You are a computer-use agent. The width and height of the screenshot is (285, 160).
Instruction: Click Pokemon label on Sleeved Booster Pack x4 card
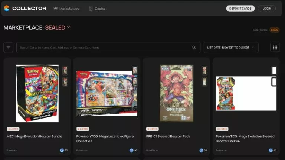point(221,150)
